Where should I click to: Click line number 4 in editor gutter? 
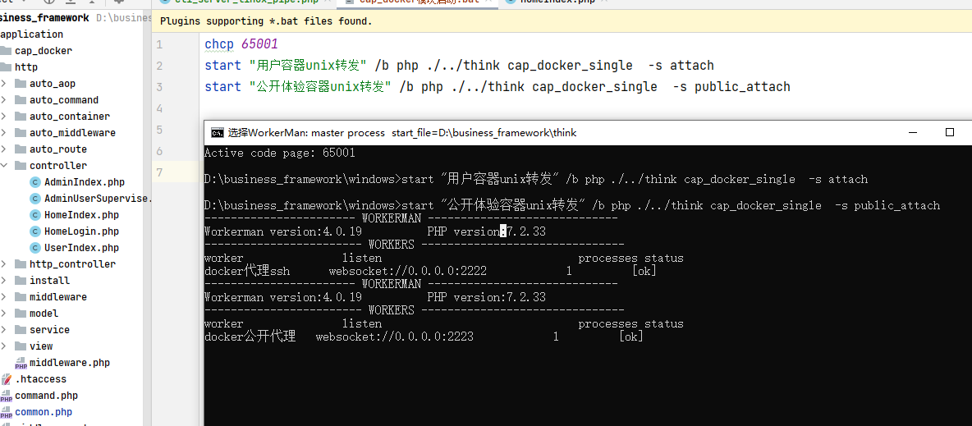click(x=160, y=108)
